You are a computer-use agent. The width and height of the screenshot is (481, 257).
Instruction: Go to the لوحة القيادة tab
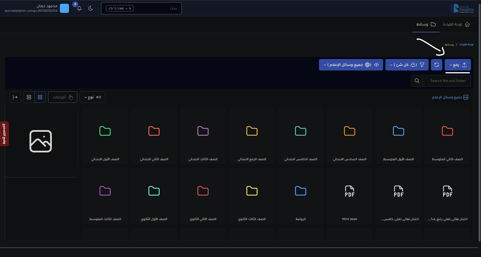[456, 24]
